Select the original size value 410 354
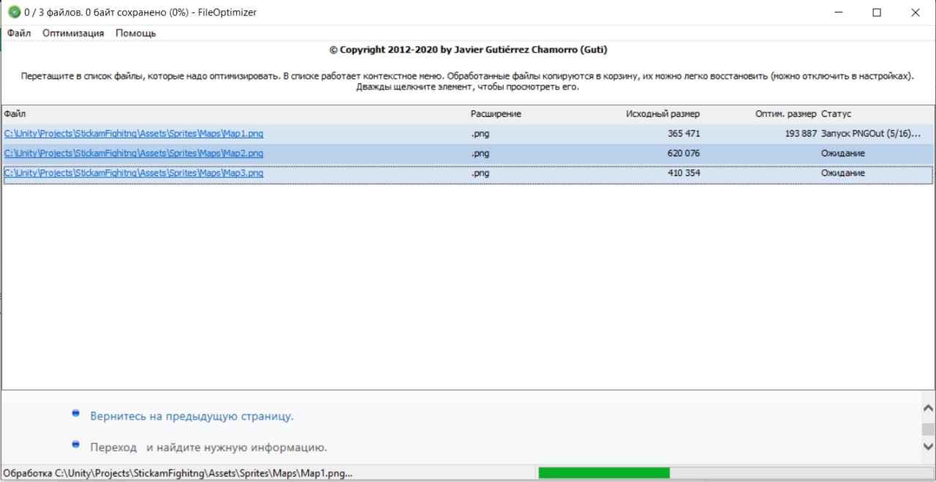The height and width of the screenshot is (482, 936). [684, 173]
